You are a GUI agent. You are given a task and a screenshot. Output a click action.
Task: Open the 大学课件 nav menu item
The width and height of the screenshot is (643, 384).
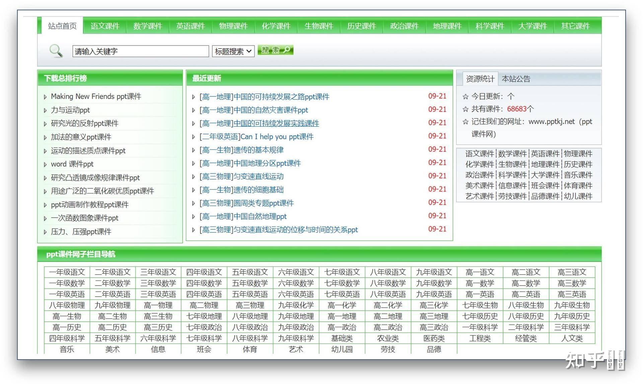tap(532, 26)
